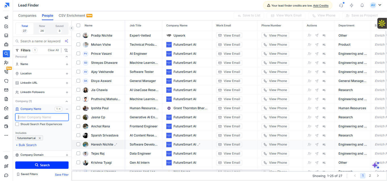The image size is (387, 181).
Task: Go to page 2 of results
Action: (x=370, y=176)
